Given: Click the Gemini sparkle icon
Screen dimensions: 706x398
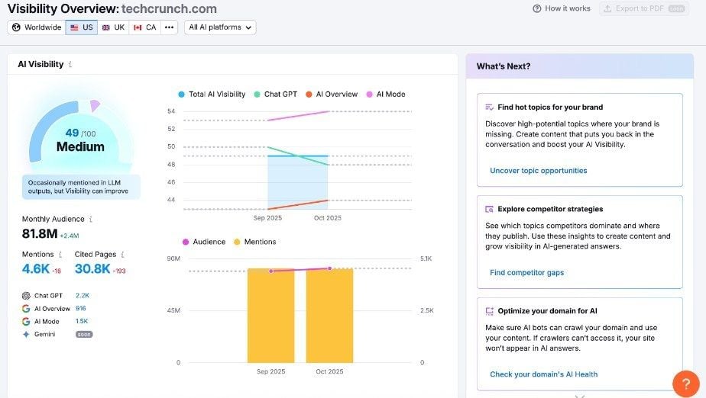Looking at the screenshot, I should [26, 334].
